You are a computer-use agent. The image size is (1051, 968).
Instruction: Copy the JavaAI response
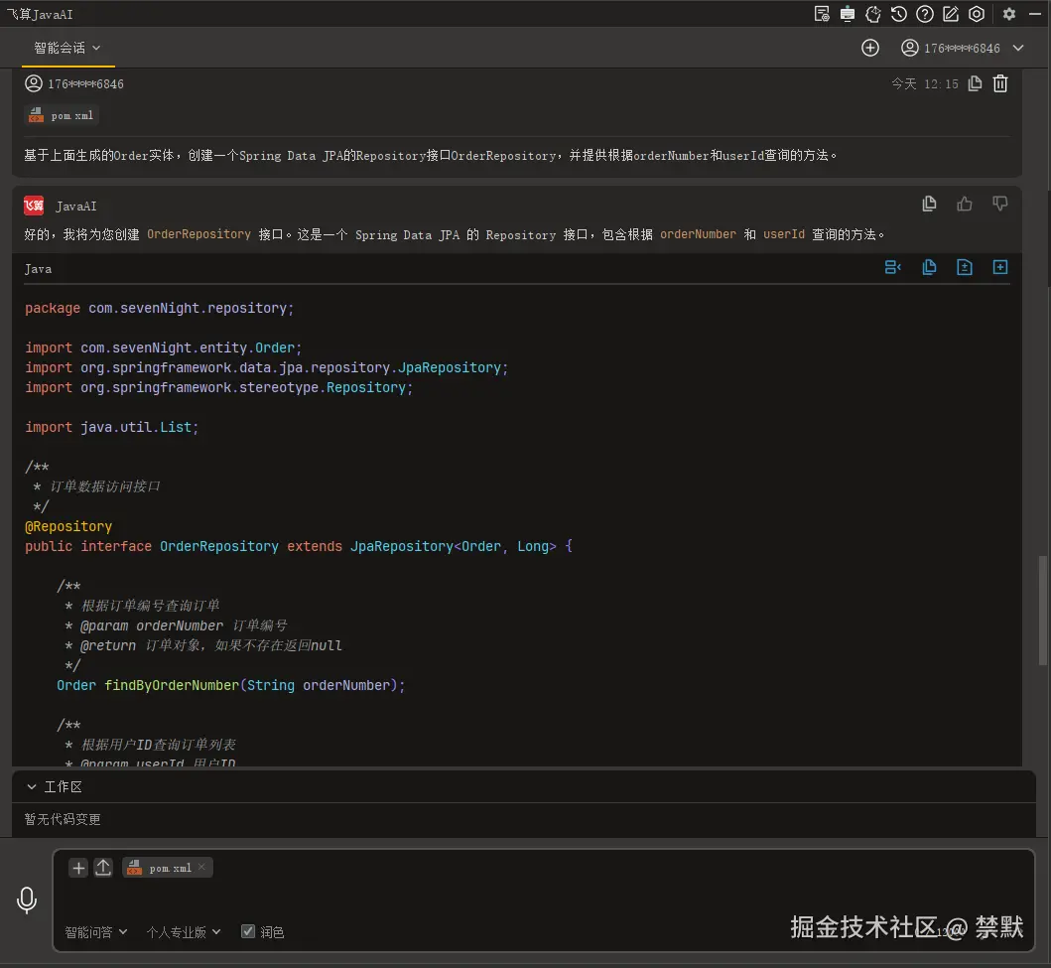click(929, 204)
